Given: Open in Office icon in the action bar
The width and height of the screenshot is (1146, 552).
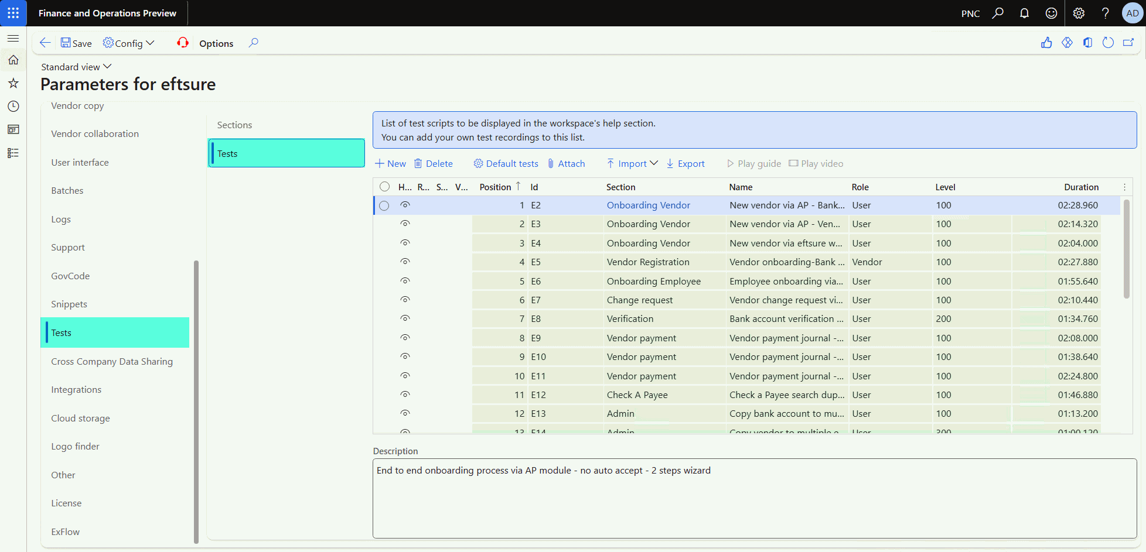Looking at the screenshot, I should pos(1087,43).
